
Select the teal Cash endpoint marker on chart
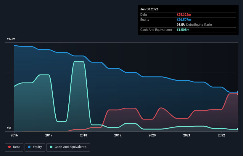[x=238, y=129]
